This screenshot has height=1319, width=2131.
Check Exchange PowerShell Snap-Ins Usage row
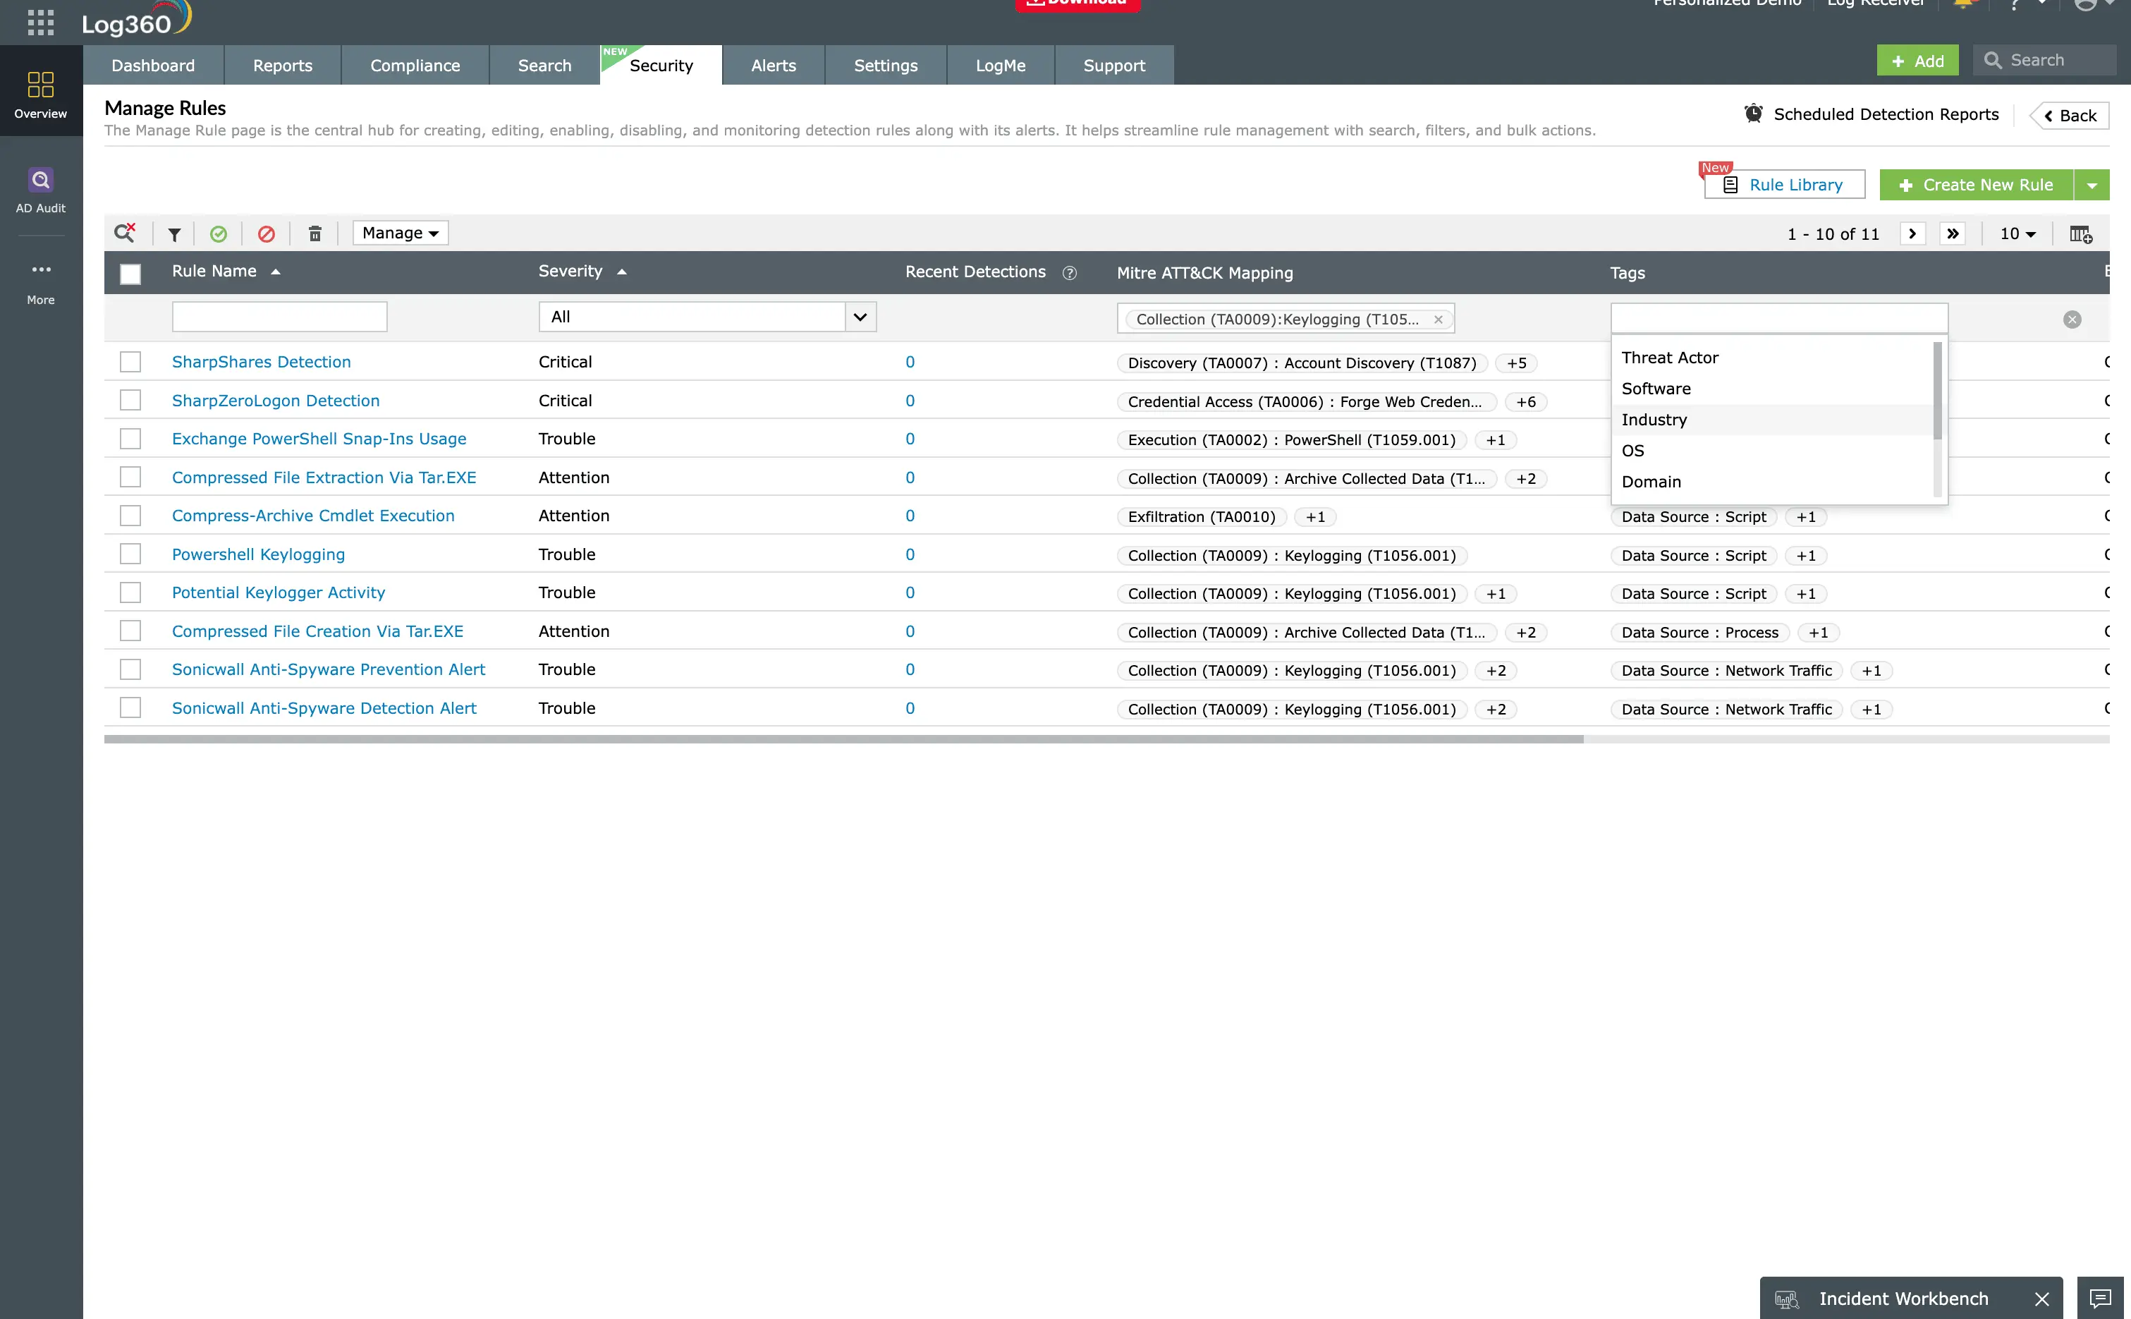(x=130, y=439)
